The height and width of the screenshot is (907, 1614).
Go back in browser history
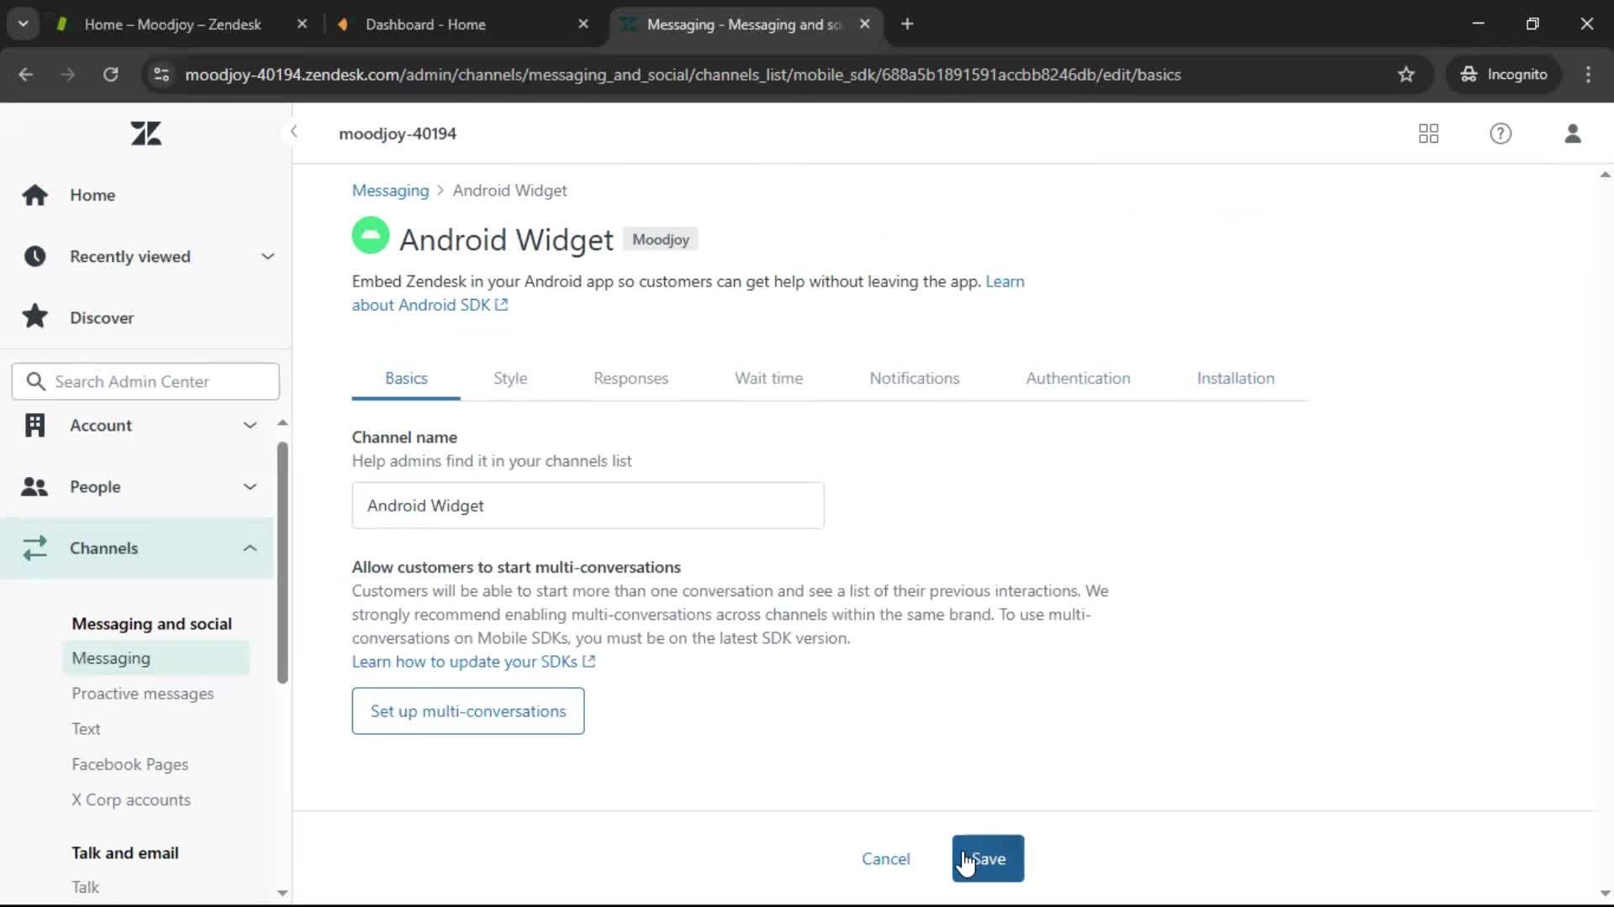click(26, 75)
